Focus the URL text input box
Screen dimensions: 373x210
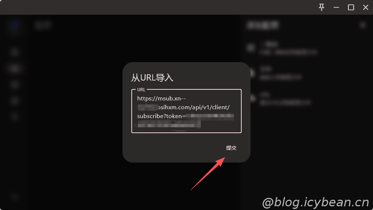(186, 111)
